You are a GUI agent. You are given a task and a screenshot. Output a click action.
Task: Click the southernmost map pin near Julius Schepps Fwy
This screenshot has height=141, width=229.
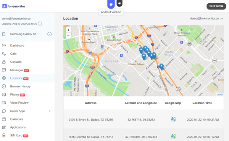[161, 67]
